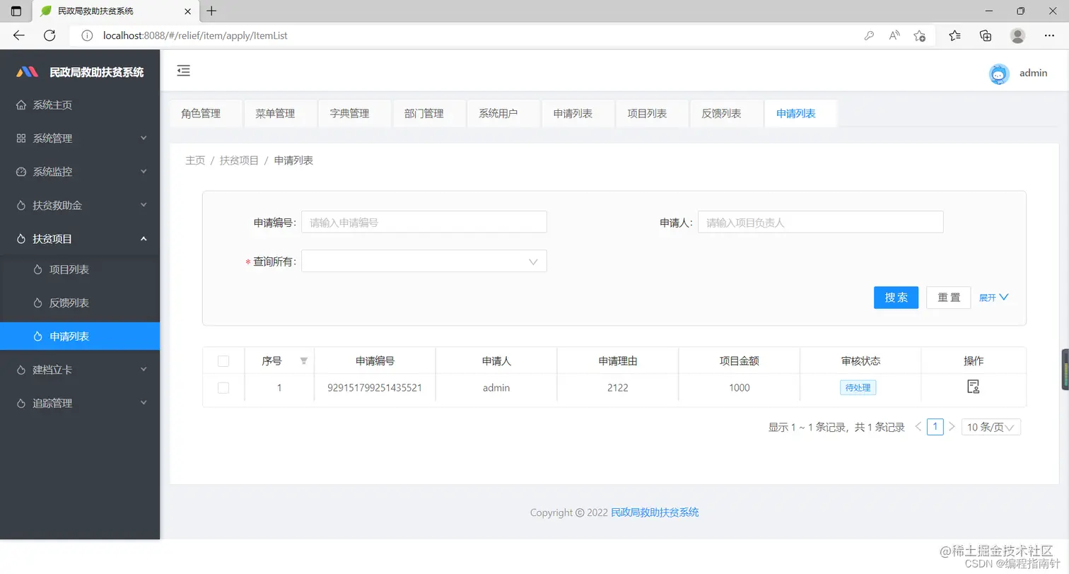Image resolution: width=1069 pixels, height=574 pixels.
Task: Open the 10 条/页 page size dropdown
Action: 991,427
